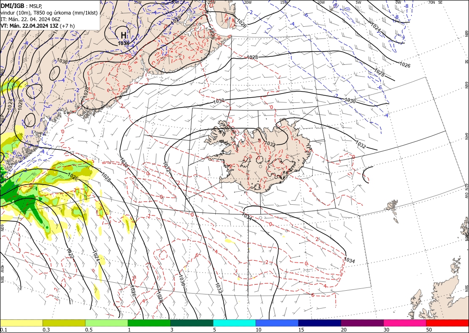
Task: Choose the bright blue 10 mm legend swatch
Action: coord(277,323)
